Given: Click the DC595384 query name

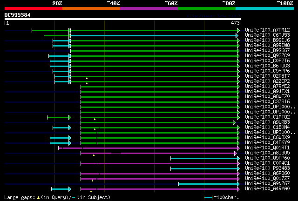Looking at the screenshot, I should [x=18, y=15].
